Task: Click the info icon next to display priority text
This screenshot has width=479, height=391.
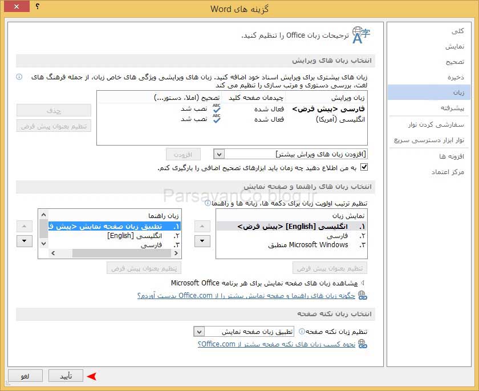Action: [208, 203]
